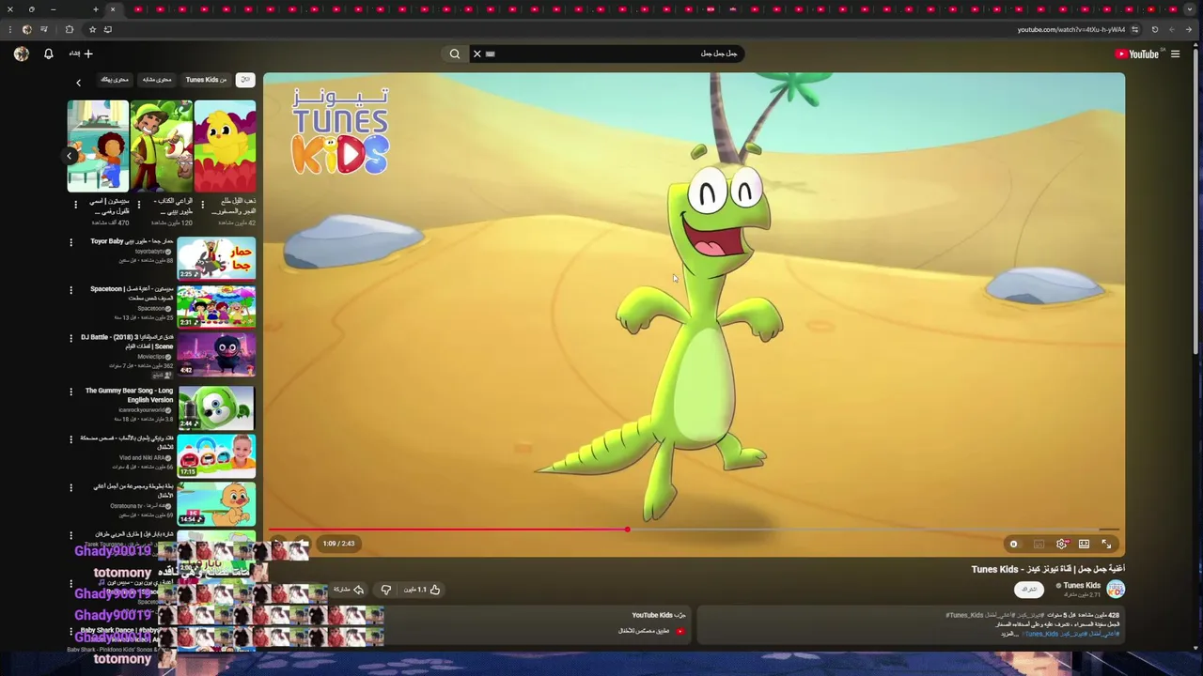Seek using the red progress bar

tap(447, 530)
